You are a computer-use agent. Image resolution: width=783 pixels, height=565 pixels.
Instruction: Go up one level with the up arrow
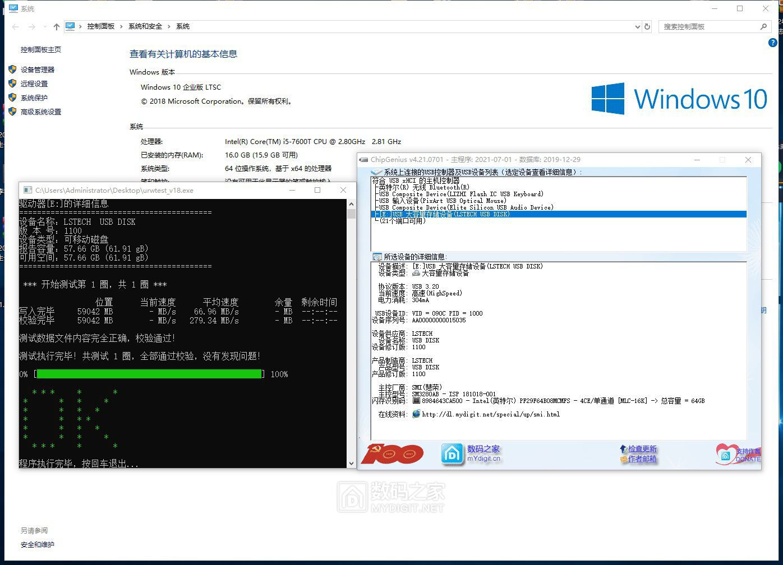56,26
